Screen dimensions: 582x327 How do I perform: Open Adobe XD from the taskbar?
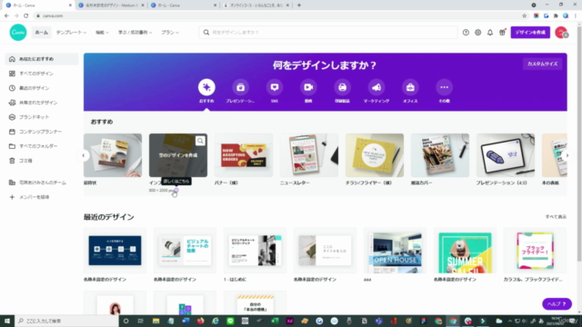(289, 321)
